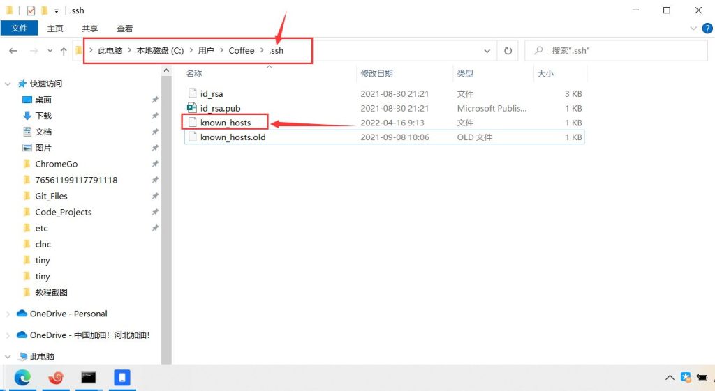Screen dimensions: 715x391
Task: Open the terminal app on the taskbar
Action: pos(89,377)
